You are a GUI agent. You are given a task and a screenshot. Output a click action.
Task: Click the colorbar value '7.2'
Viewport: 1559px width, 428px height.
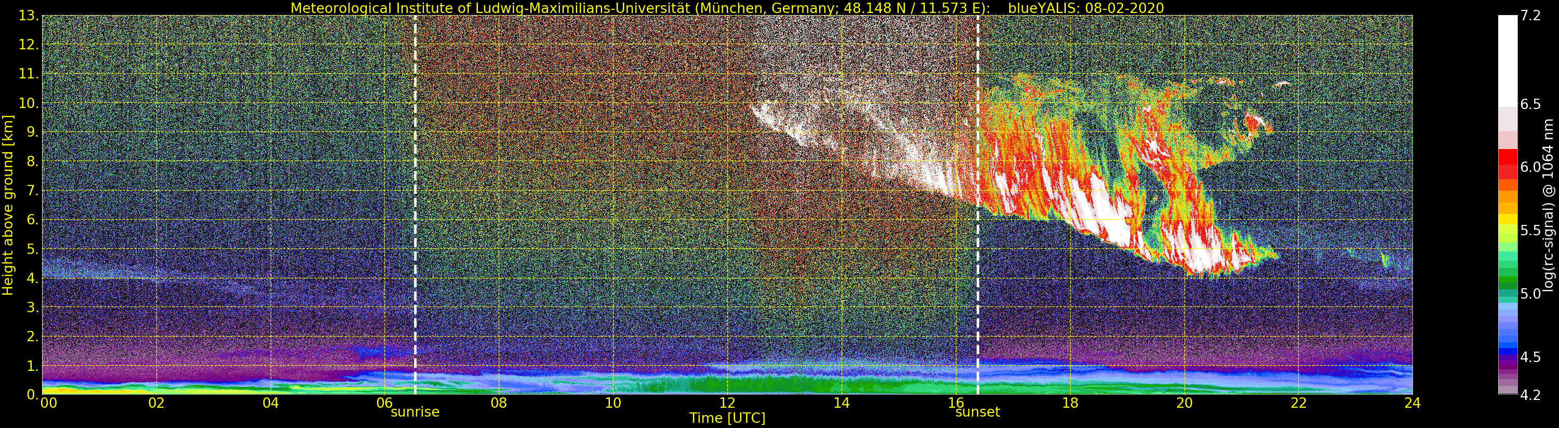[1530, 16]
